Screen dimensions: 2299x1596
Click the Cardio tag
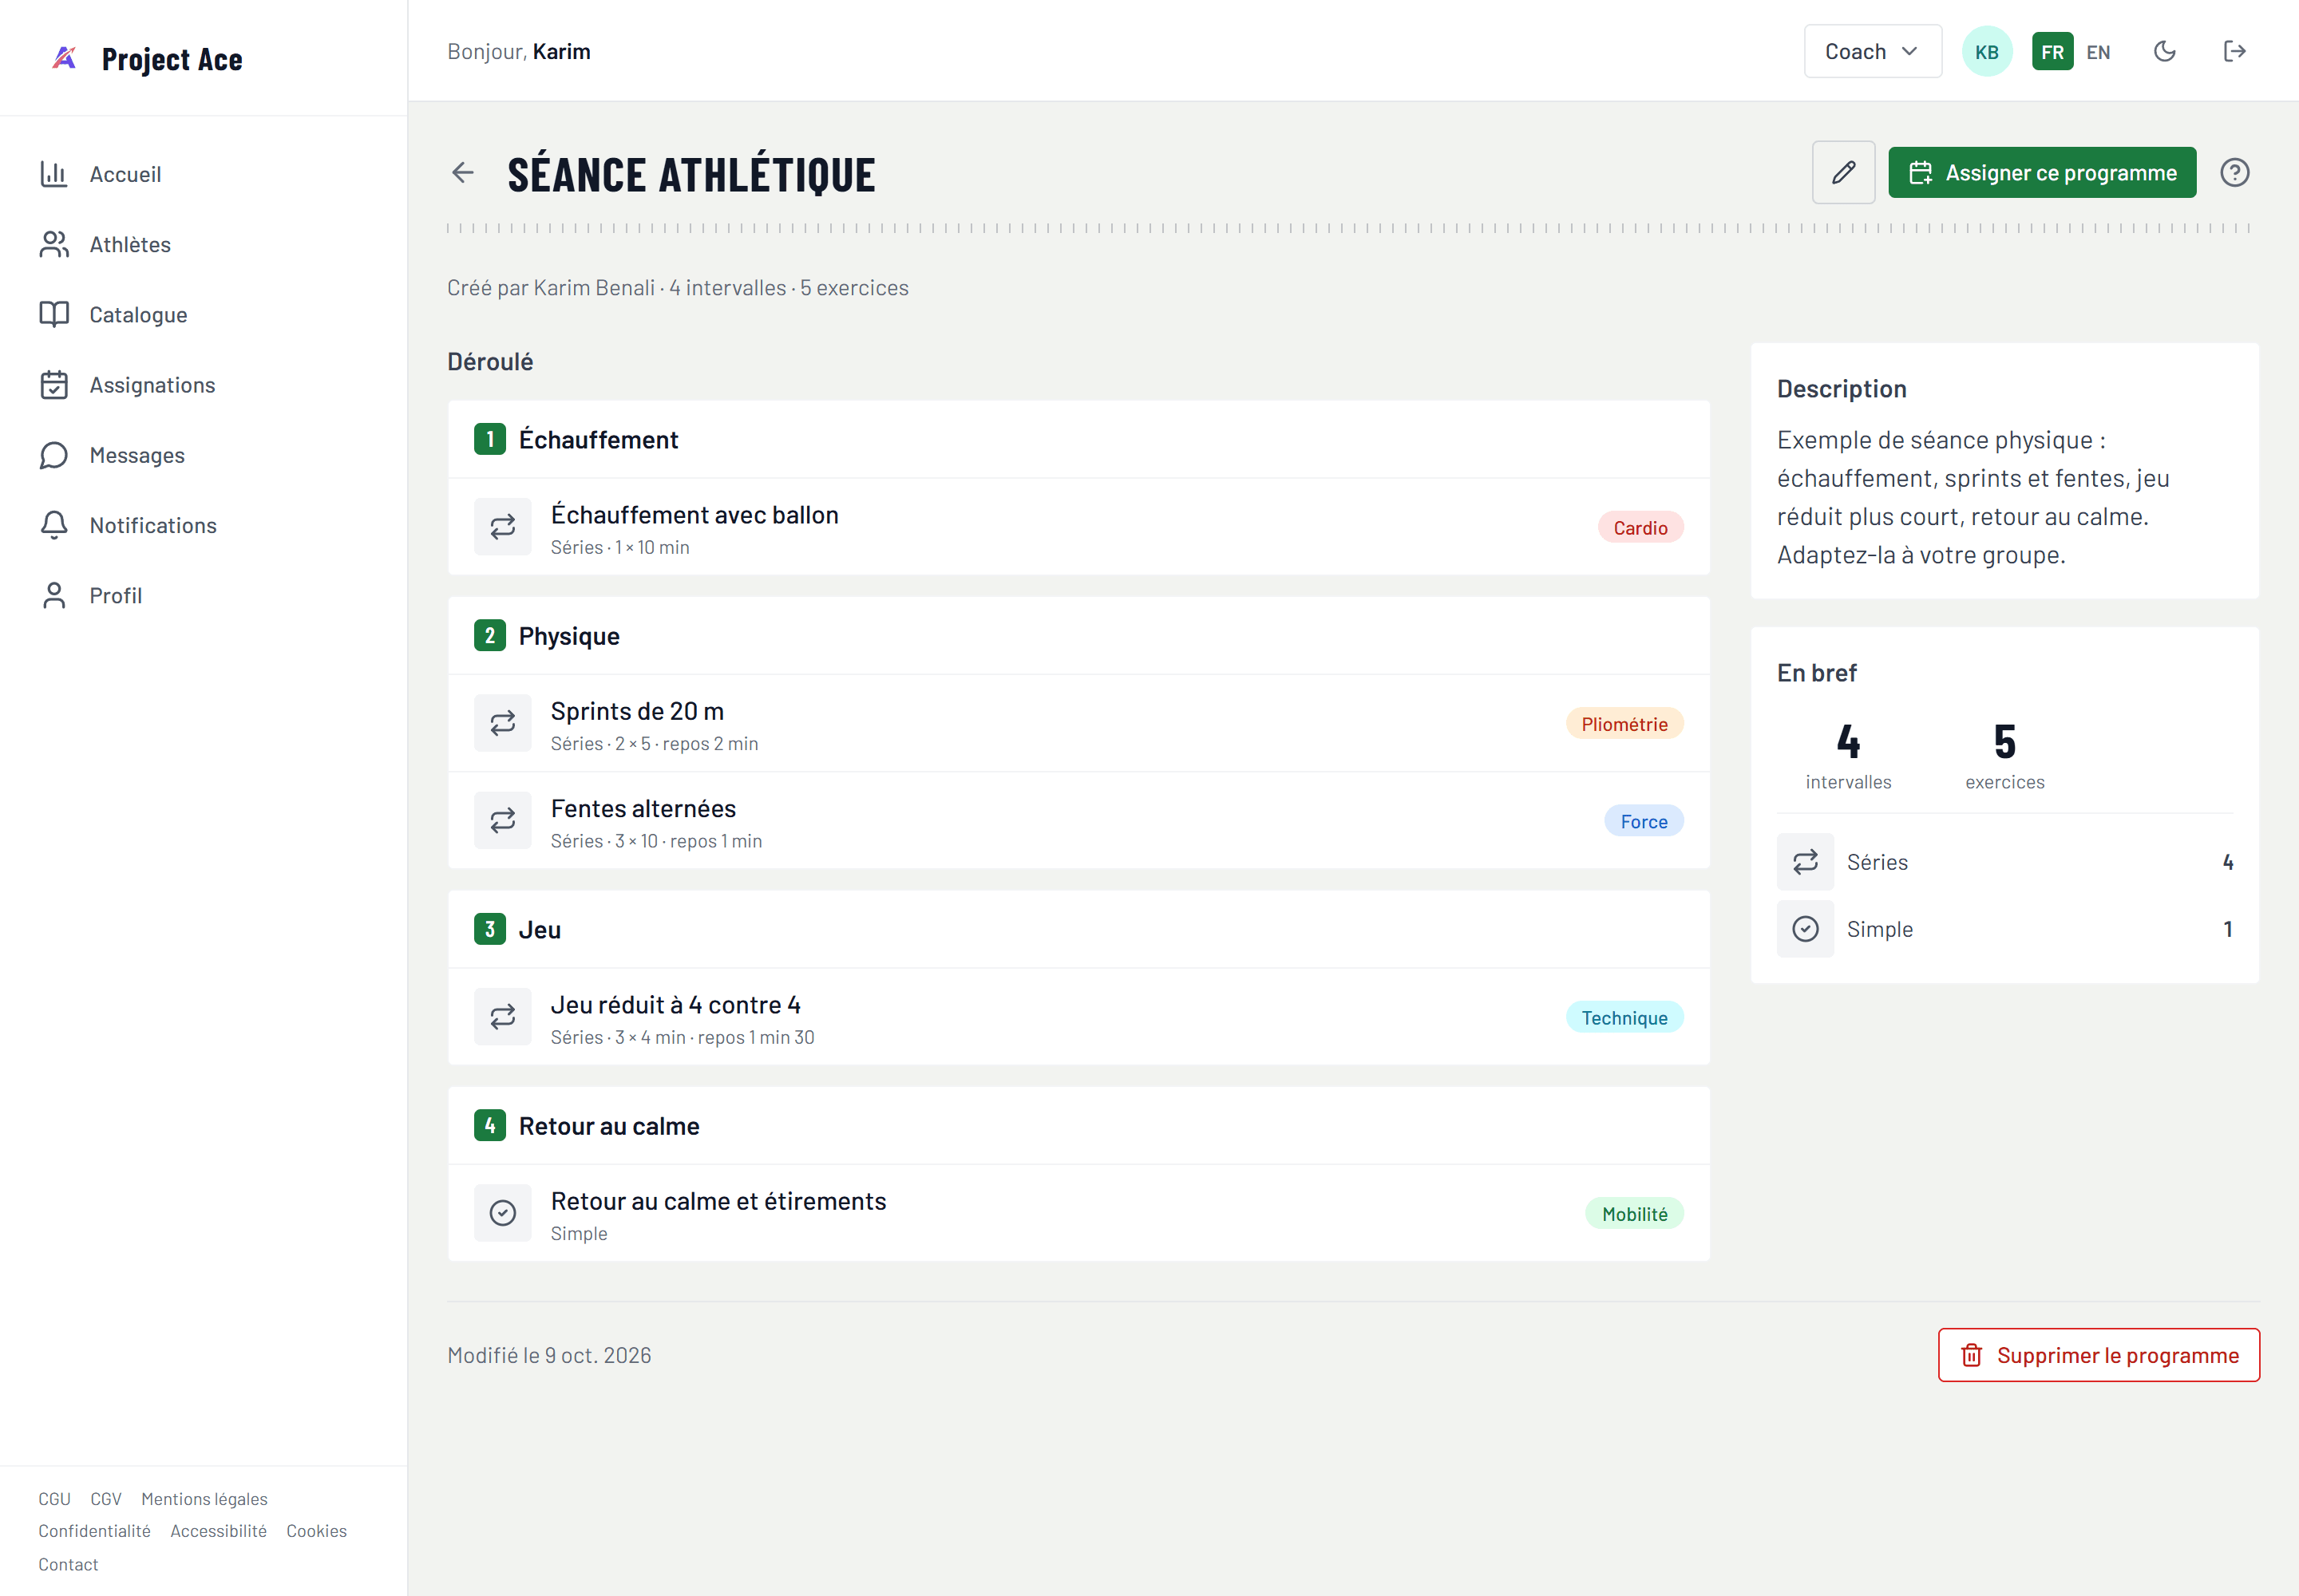[1640, 528]
